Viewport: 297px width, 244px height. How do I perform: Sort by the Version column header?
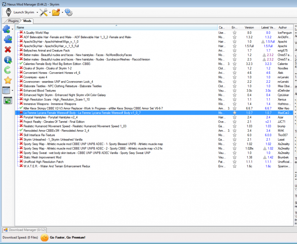249,27
